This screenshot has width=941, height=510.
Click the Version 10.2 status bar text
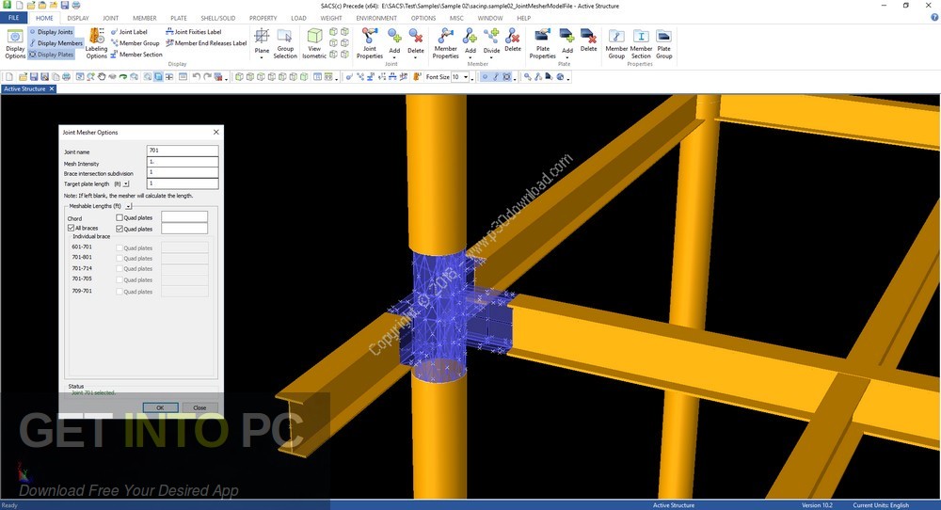click(817, 505)
